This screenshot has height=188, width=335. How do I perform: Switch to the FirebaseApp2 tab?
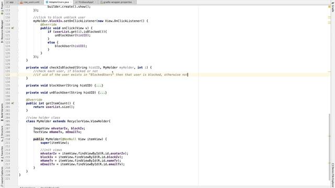(x=86, y=2)
